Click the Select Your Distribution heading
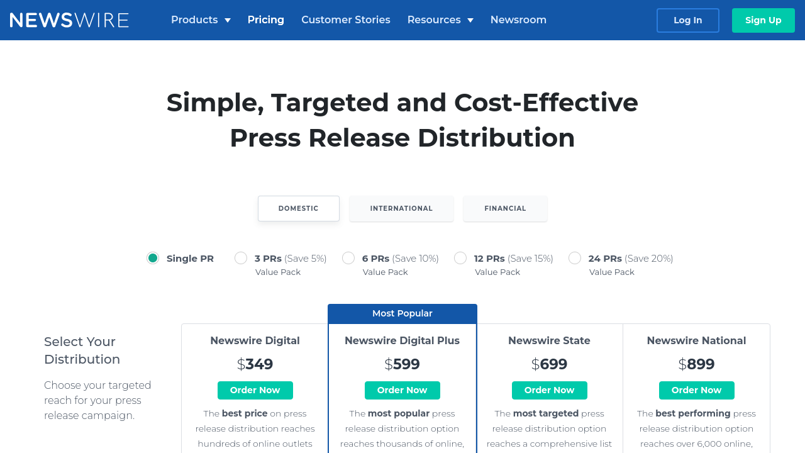Viewport: 805px width, 453px height. pyautogui.click(x=82, y=350)
